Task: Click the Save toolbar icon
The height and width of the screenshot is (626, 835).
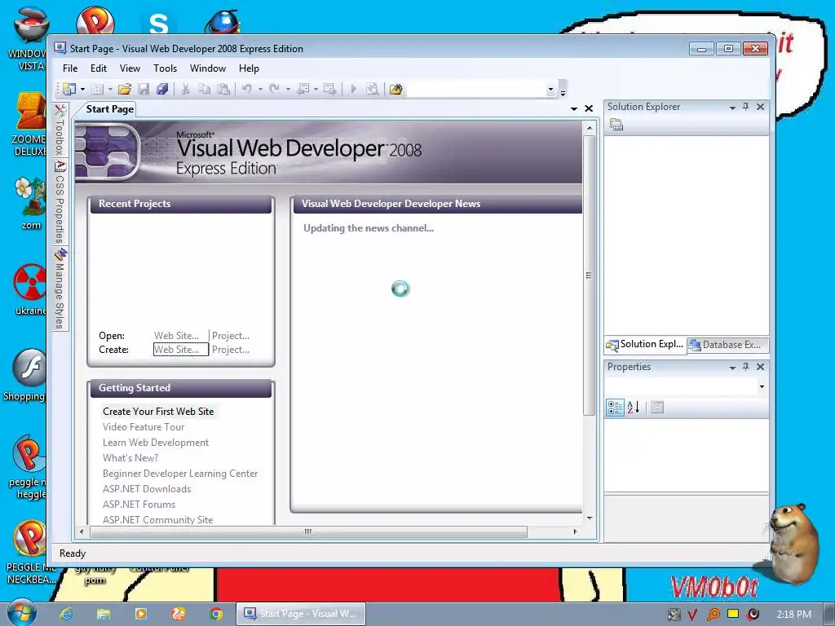Action: [144, 89]
